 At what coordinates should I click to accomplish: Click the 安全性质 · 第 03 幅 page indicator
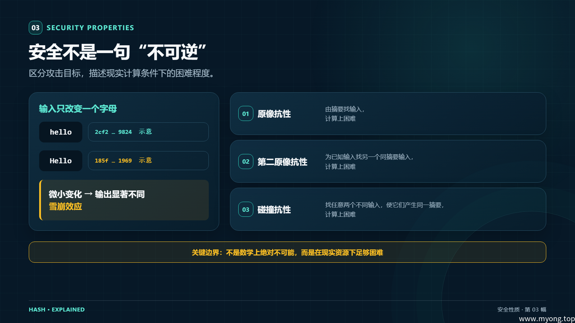click(522, 309)
